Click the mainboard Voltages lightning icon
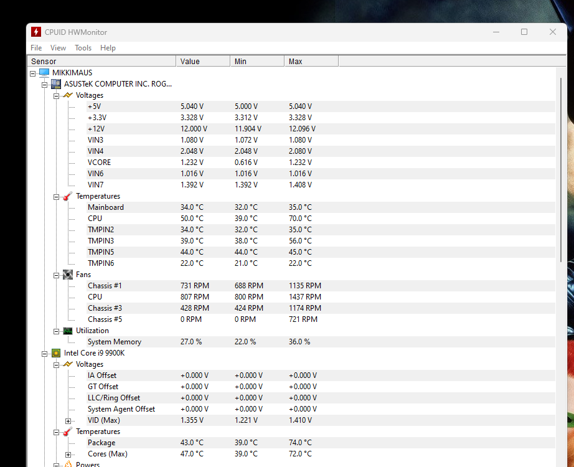The image size is (574, 467). coord(68,95)
